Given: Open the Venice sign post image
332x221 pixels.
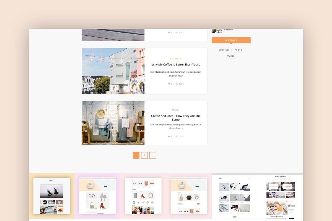Looking at the screenshot, I should tap(113, 71).
